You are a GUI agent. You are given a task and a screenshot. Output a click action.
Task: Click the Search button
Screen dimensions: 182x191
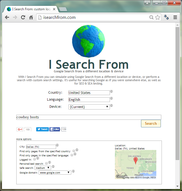151,124
